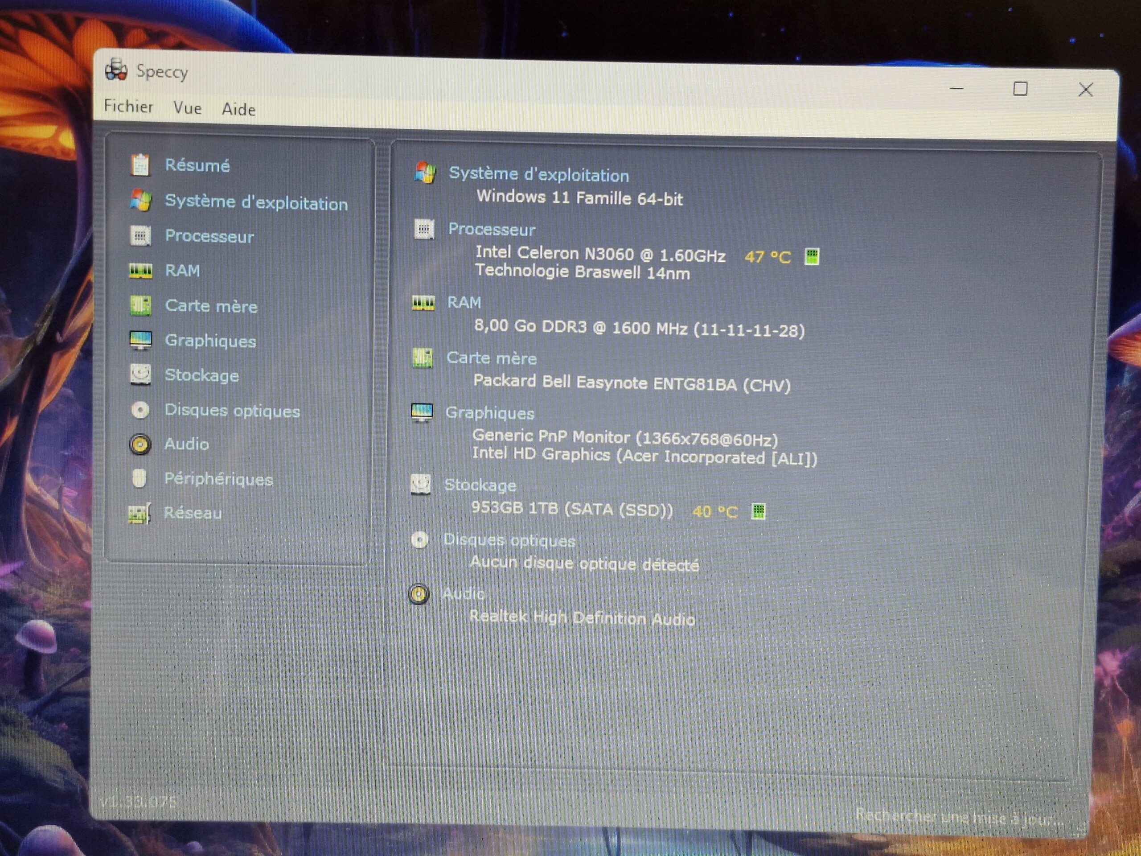Click the Réseau network card icon in sidebar

(139, 513)
